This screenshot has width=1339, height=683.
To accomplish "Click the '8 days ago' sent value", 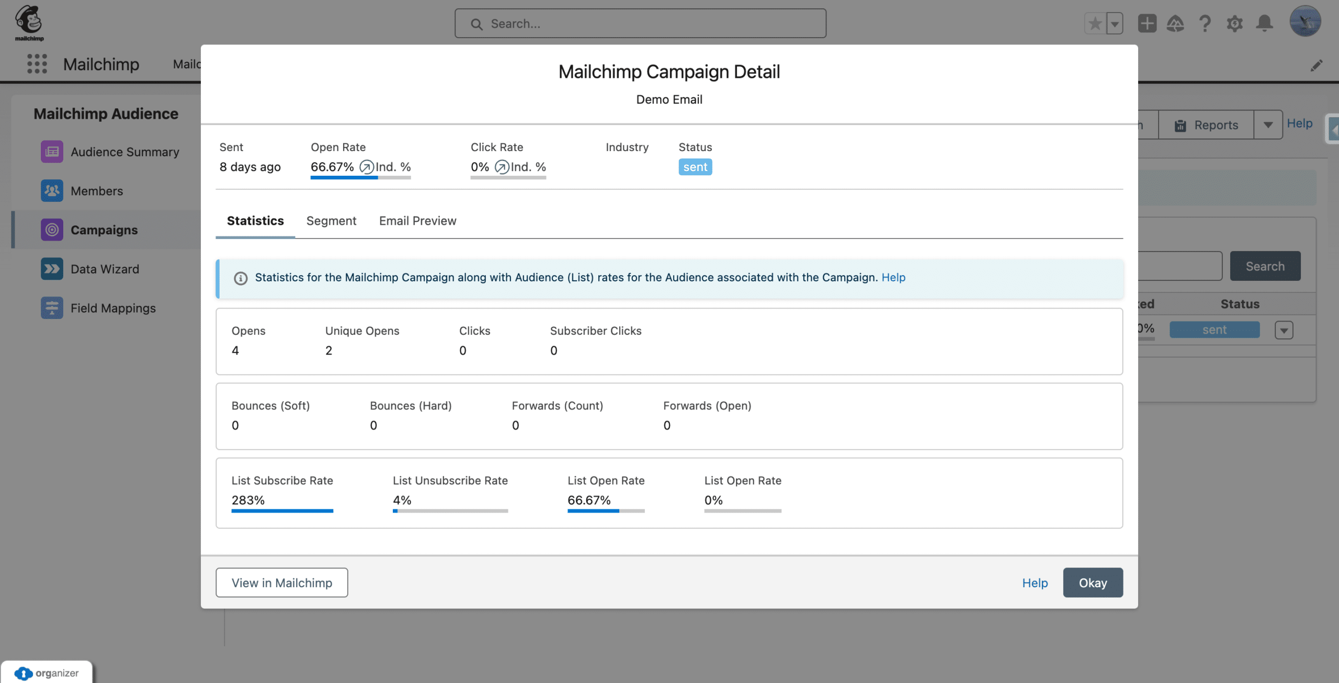I will (250, 167).
